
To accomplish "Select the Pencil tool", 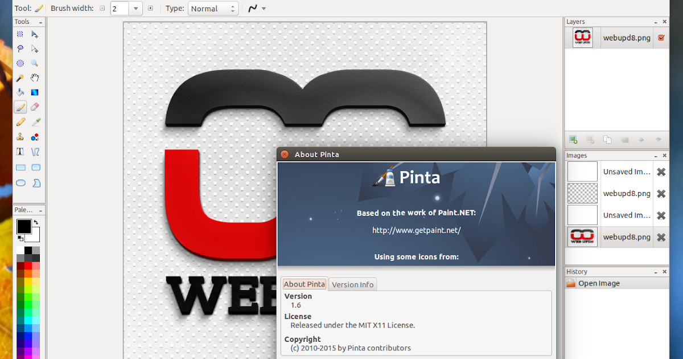I will pos(19,122).
